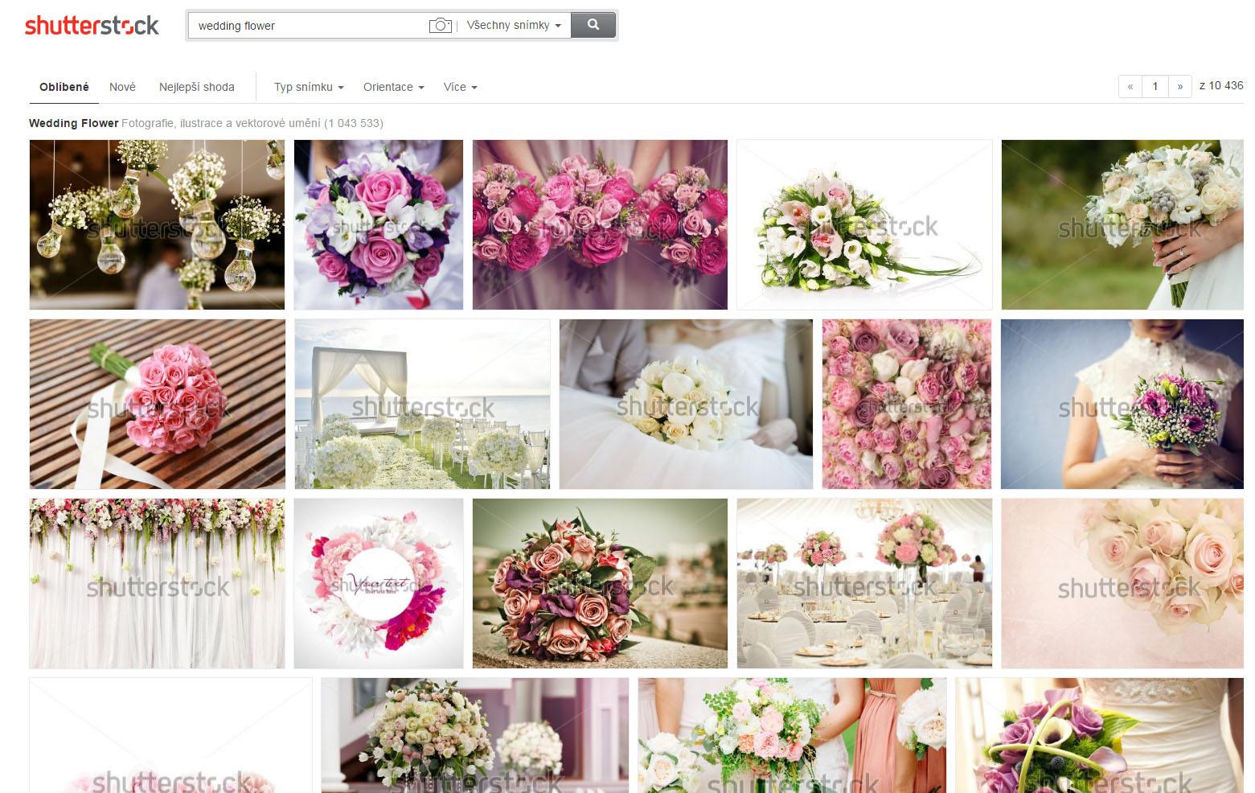Open the Všechny snímky dropdown

tap(514, 26)
